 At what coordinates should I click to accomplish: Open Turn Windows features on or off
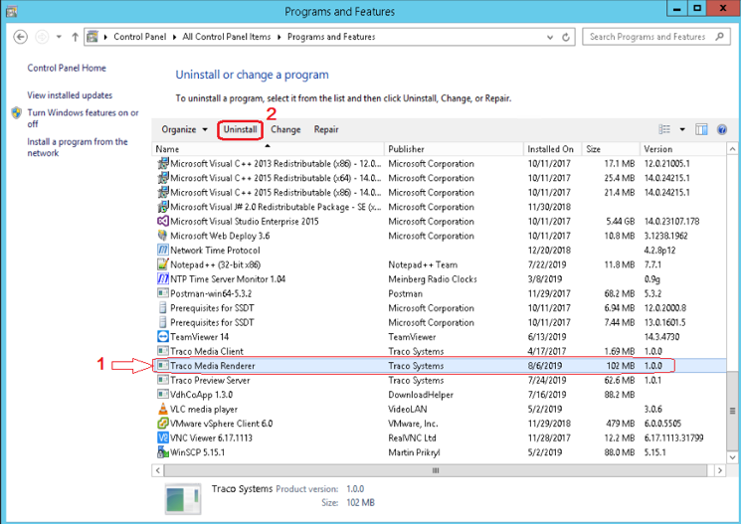(x=83, y=118)
